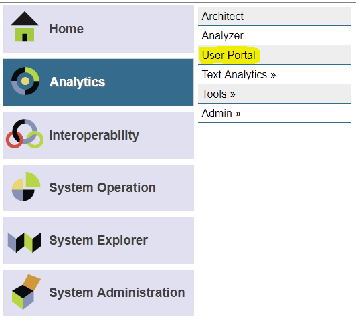Go to System Explorer section label

click(98, 240)
